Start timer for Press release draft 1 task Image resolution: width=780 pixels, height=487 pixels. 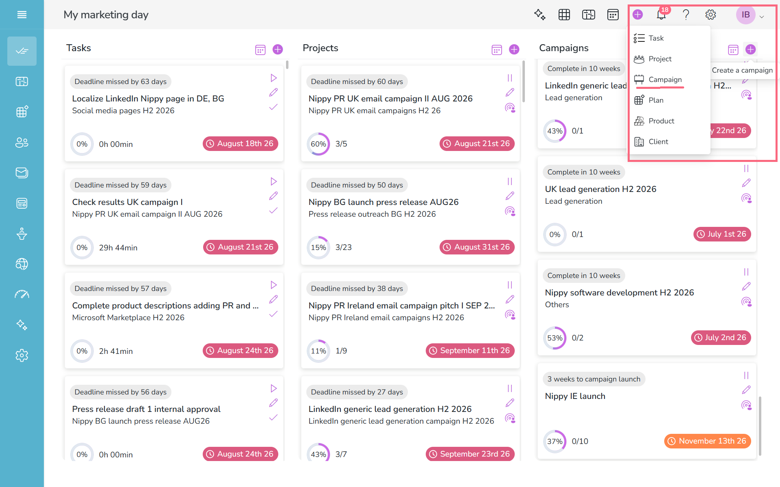273,388
